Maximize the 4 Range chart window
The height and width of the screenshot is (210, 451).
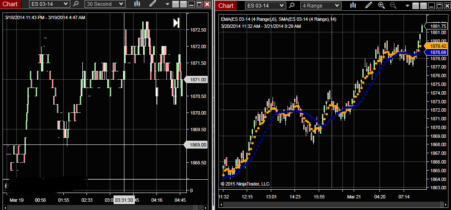click(439, 6)
